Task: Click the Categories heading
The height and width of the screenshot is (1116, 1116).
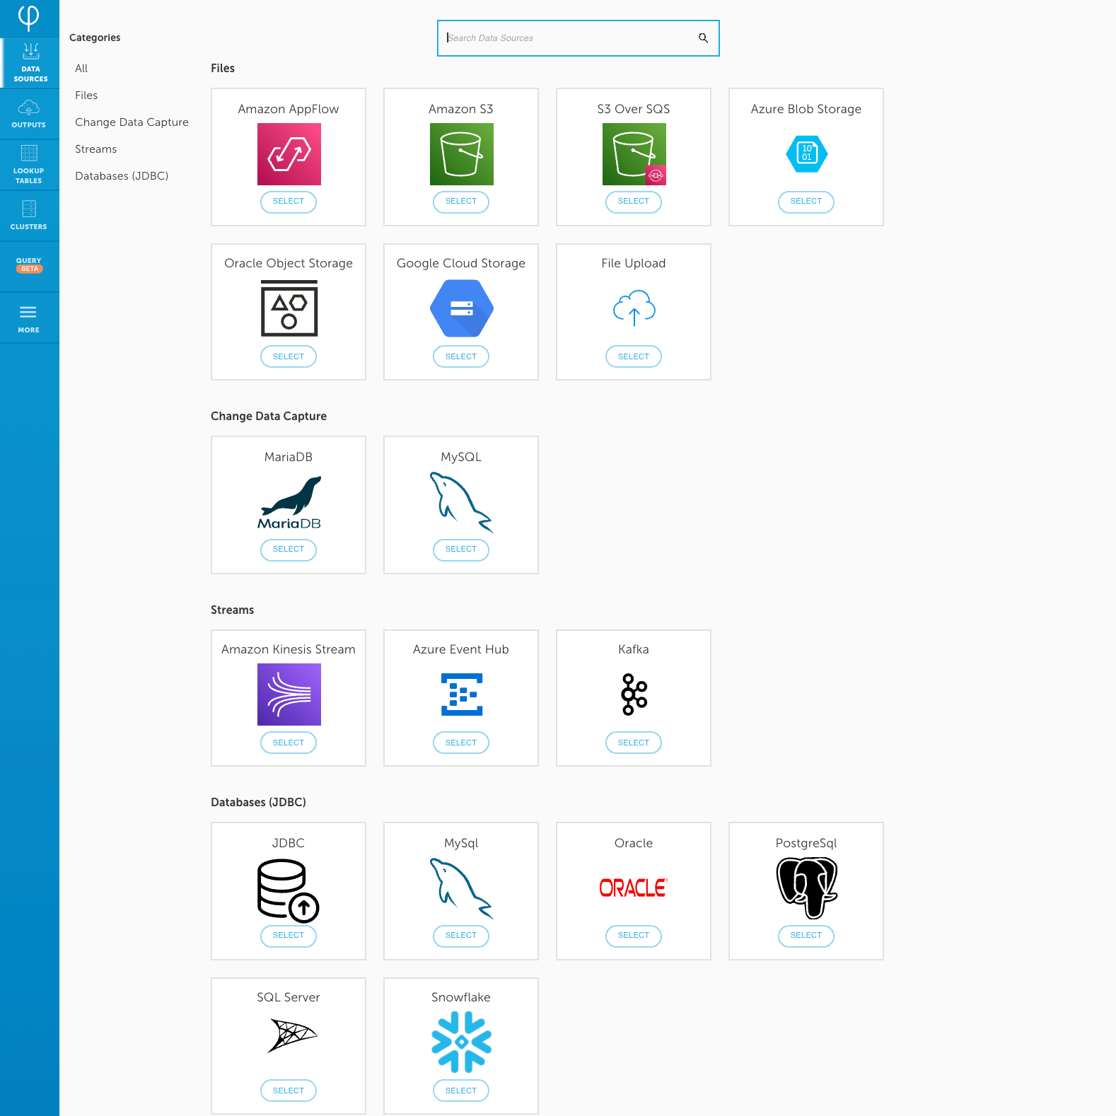Action: pos(95,37)
